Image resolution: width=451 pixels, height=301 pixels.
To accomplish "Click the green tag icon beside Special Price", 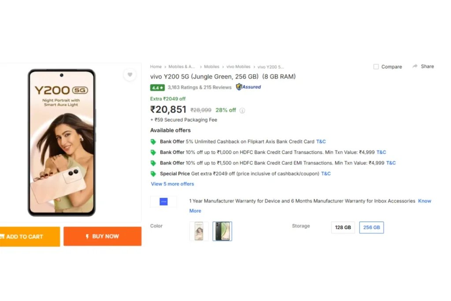I will coord(153,174).
